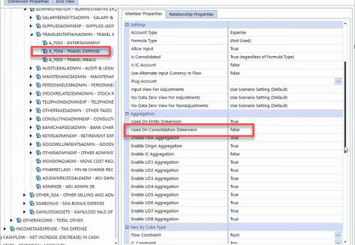The width and height of the screenshot is (355, 245).
Task: Click the Allow Input True value
Action: point(234,49)
